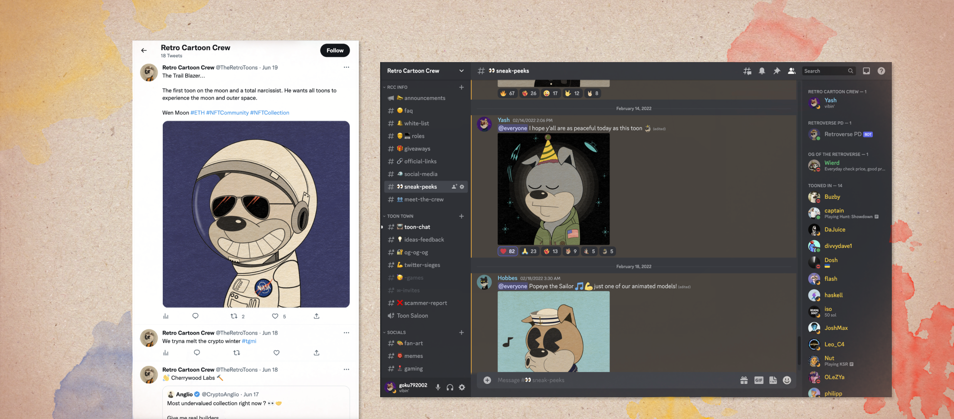This screenshot has width=954, height=419.
Task: Open the white-list channel
Action: pos(426,123)
